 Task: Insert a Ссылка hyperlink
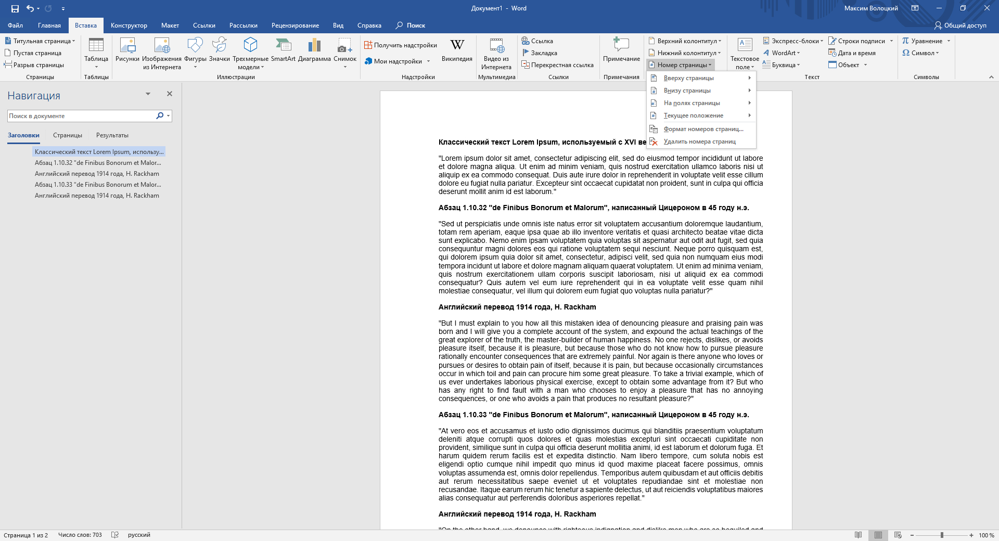click(x=537, y=41)
